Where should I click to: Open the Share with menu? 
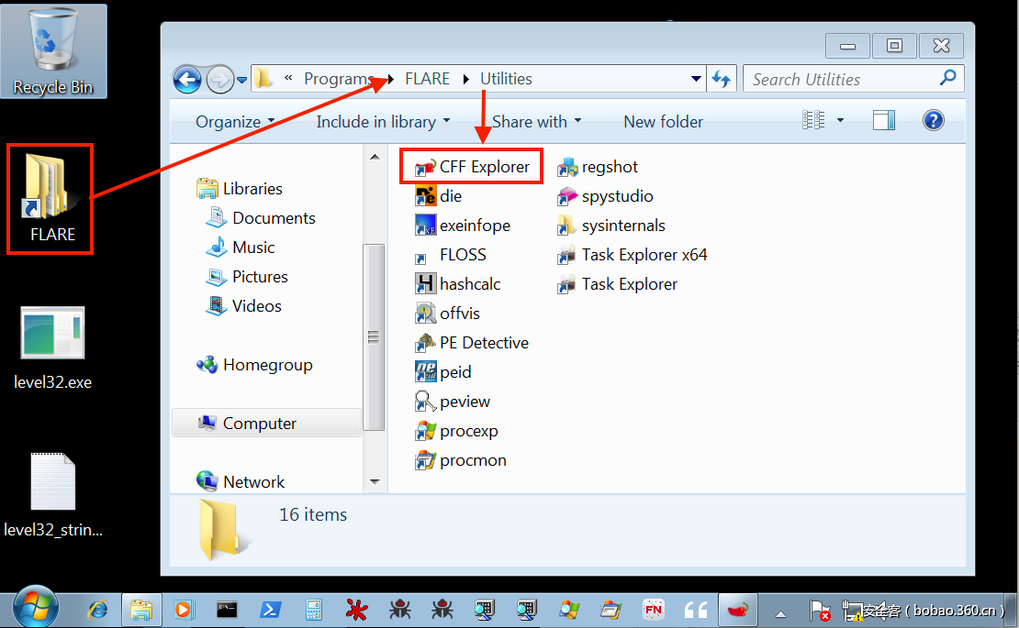click(x=536, y=122)
